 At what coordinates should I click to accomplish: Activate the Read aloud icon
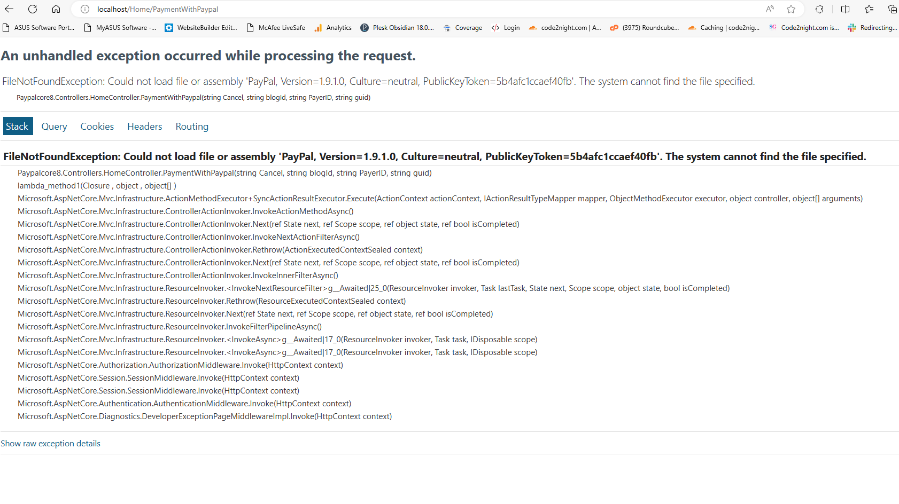pos(770,9)
